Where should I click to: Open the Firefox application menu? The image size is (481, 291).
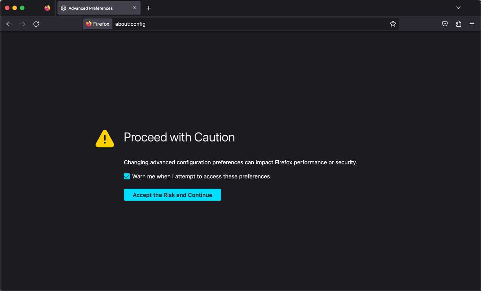tap(472, 24)
